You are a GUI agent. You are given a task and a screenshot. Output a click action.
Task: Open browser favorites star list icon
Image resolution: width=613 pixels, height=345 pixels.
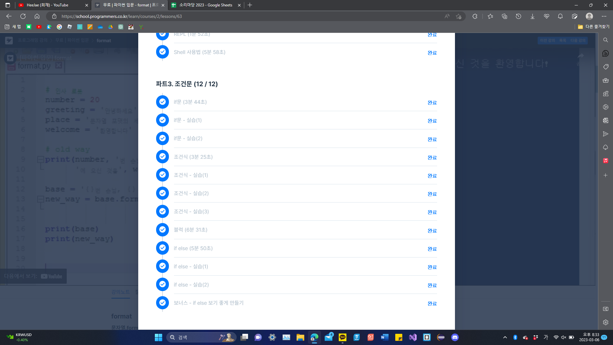click(490, 16)
